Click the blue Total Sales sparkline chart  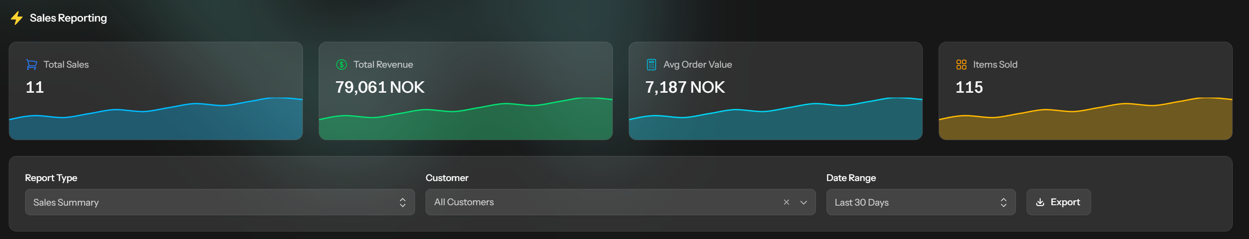(x=156, y=119)
